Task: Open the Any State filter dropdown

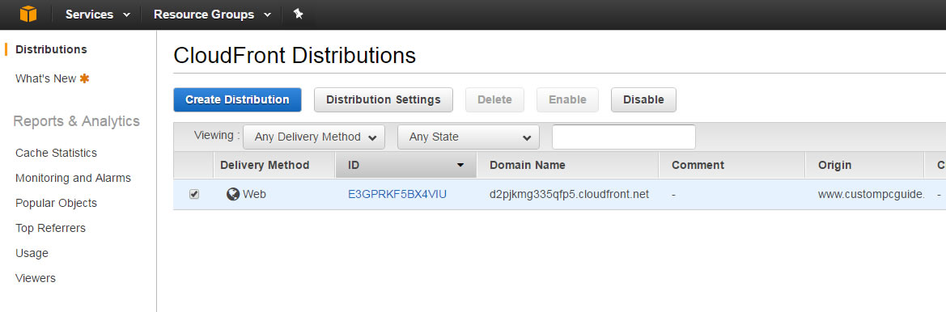Action: pyautogui.click(x=469, y=137)
